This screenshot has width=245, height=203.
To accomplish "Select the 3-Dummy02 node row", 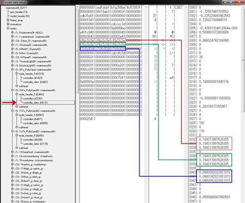I will coord(31,45).
